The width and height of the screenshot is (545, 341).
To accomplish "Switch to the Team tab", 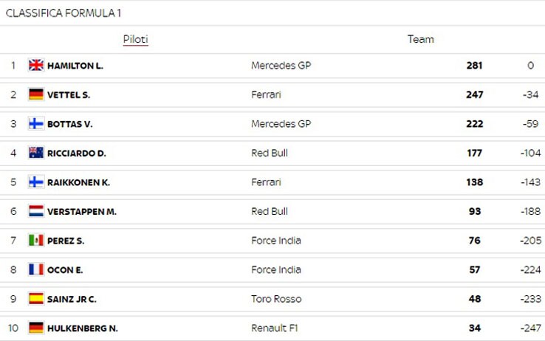I will coord(421,39).
